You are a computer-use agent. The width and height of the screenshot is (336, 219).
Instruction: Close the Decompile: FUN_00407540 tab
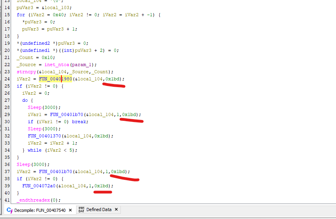(x=71, y=210)
